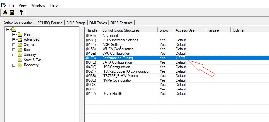The width and height of the screenshot is (269, 122).
Task: Select the Security folder icon
Action: click(20, 55)
